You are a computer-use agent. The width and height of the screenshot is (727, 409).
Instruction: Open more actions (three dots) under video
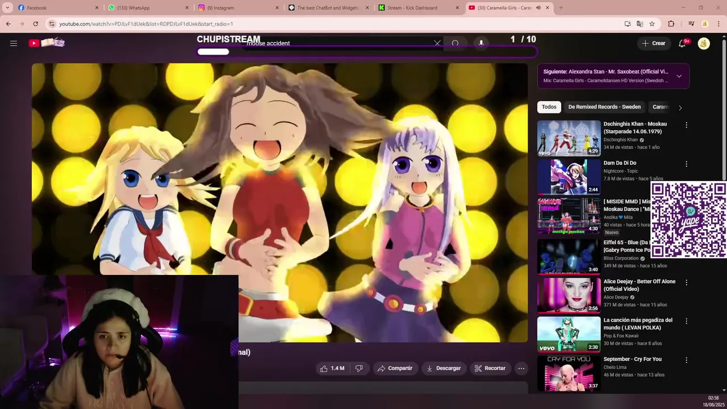521,368
